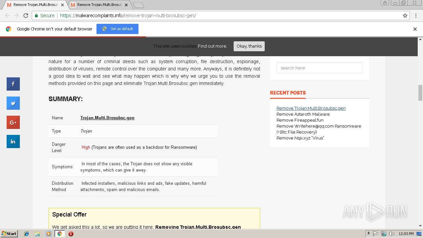Bookmark this page with the star
423x238 pixels.
[405, 16]
